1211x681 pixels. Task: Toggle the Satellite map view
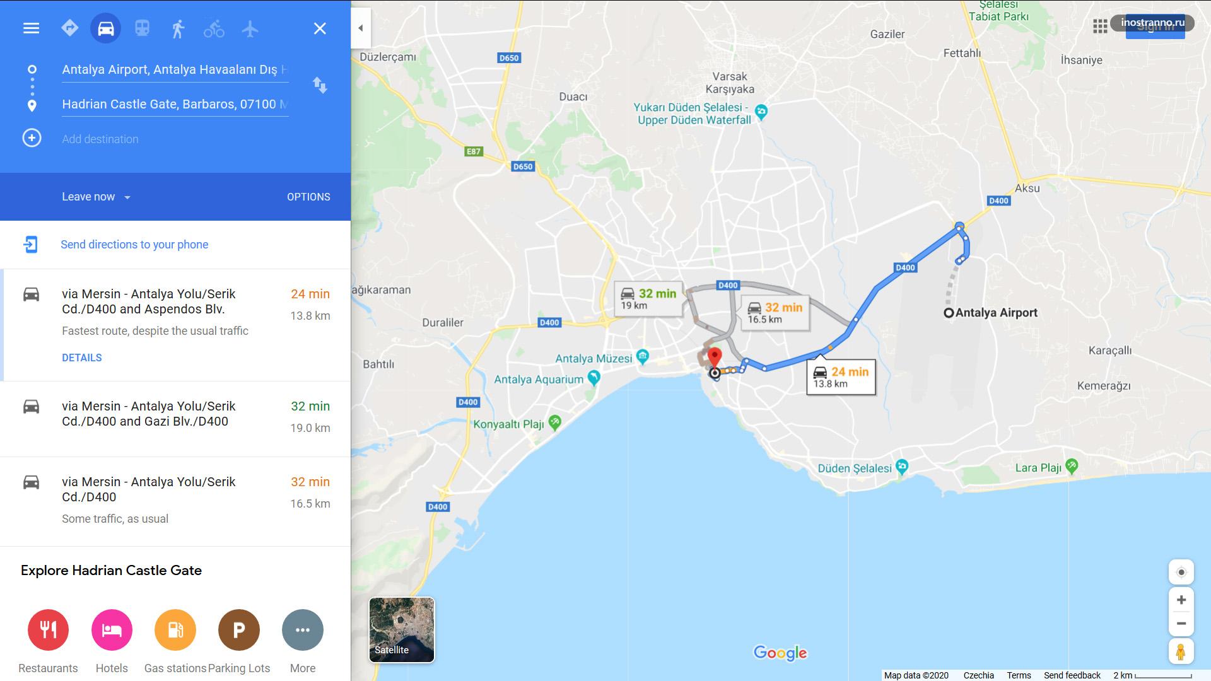click(x=402, y=630)
